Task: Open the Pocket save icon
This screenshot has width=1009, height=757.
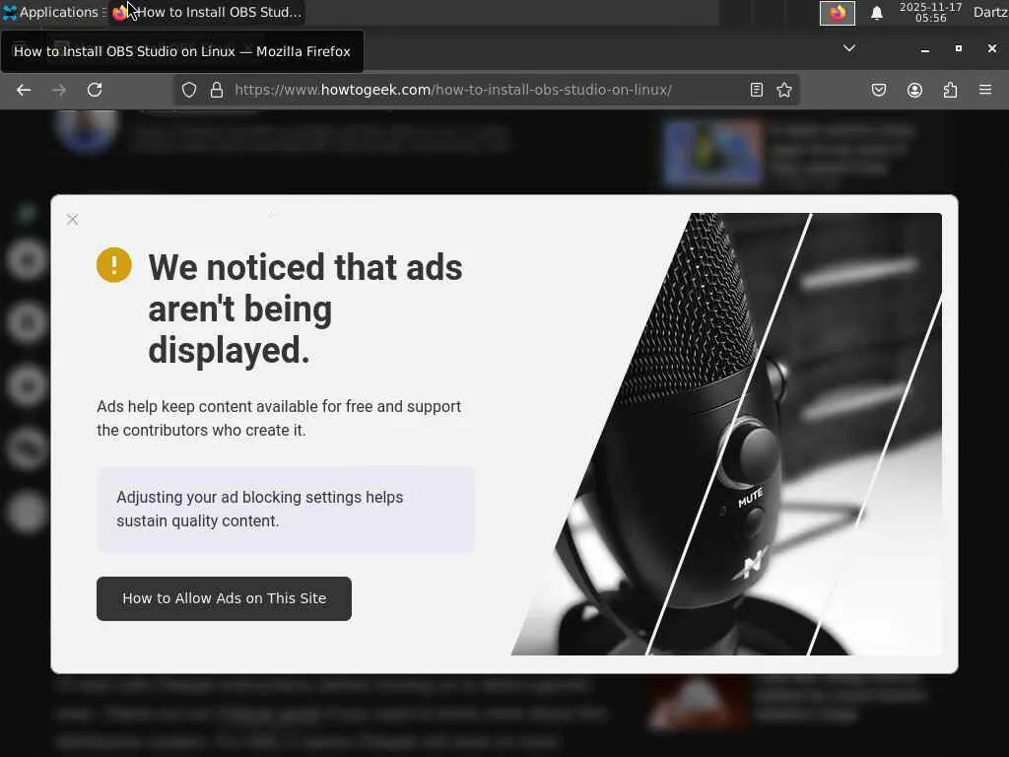Action: [x=879, y=90]
